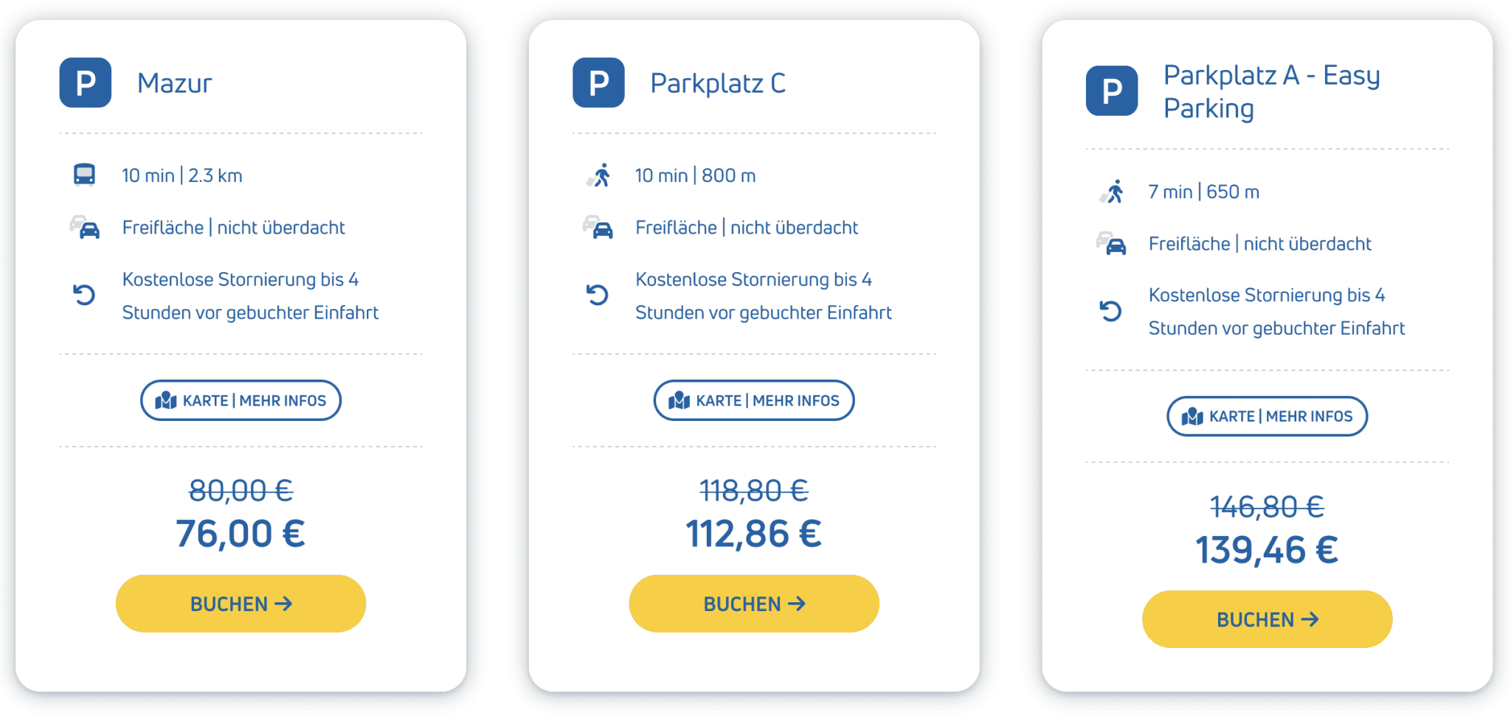Image resolution: width=1511 pixels, height=718 pixels.
Task: Click the Parkplatz A - Easy Parking title
Action: click(1271, 91)
